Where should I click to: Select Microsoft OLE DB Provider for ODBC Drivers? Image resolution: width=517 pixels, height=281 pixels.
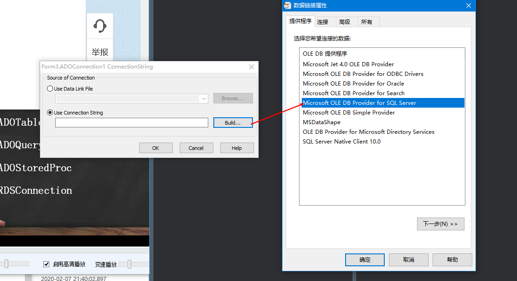pyautogui.click(x=363, y=74)
